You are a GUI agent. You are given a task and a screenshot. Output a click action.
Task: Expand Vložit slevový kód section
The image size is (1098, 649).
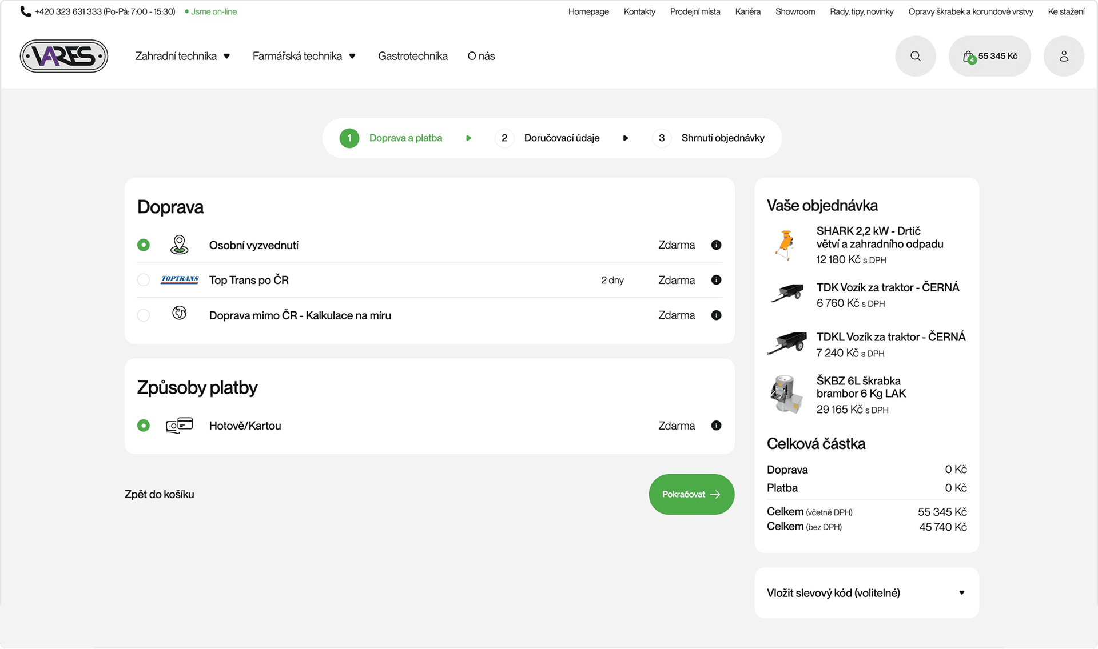(866, 593)
